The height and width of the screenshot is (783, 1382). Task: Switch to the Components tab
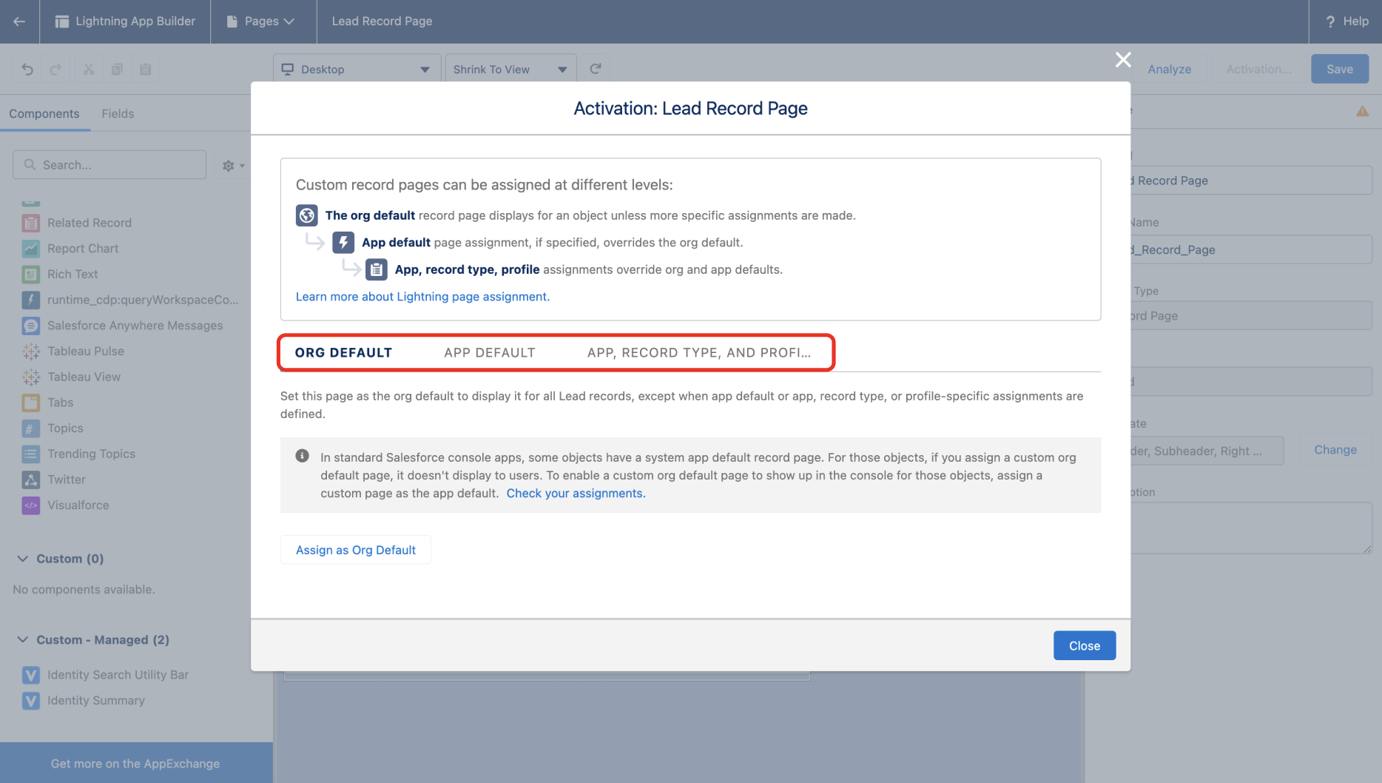44,113
